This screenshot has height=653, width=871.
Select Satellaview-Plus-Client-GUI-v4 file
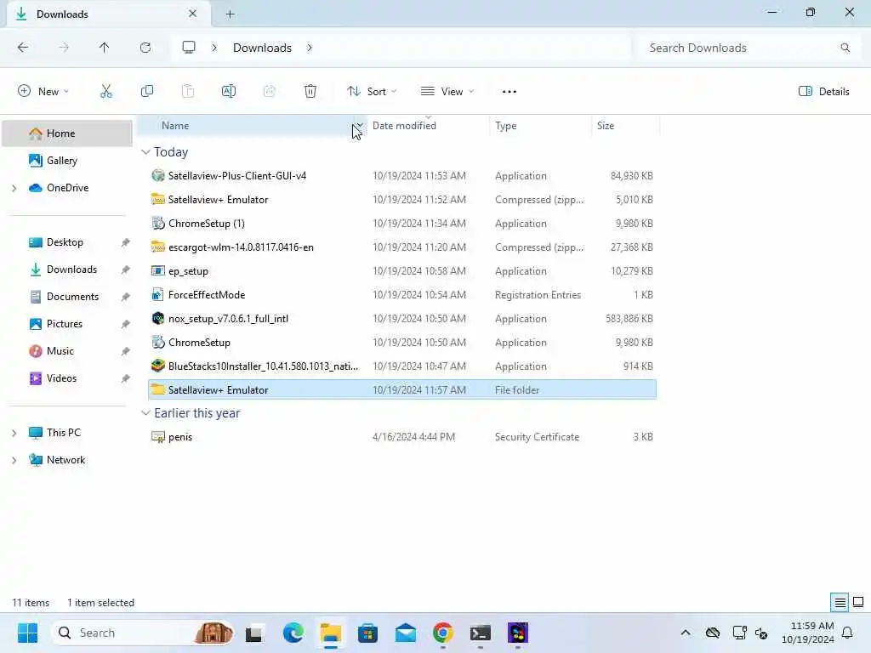click(402, 176)
